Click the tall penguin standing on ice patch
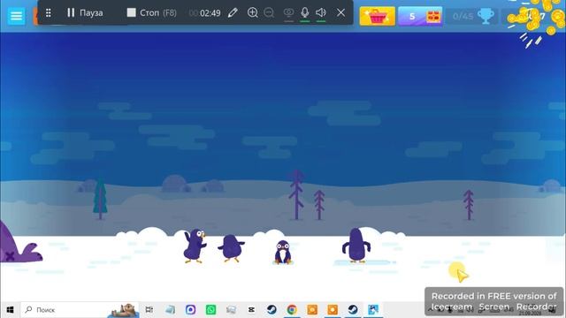566x318 pixels. 356,246
